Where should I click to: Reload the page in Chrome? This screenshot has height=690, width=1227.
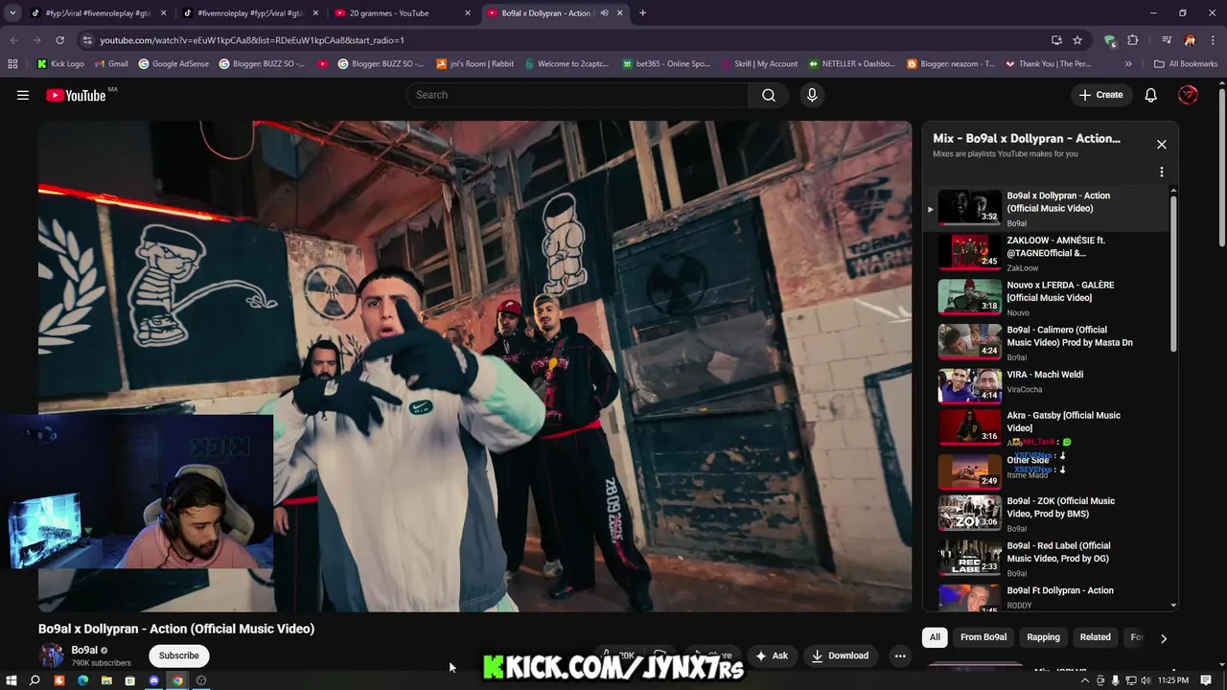tap(59, 40)
